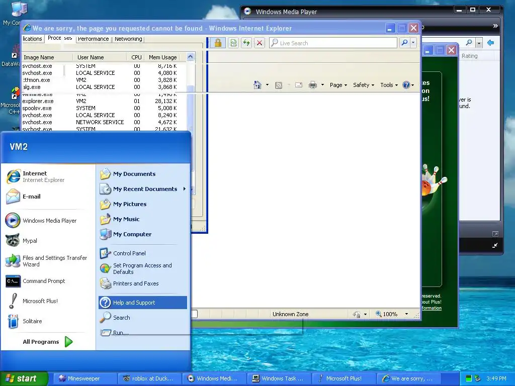Refresh the Internet Explorer page

[x=246, y=43]
